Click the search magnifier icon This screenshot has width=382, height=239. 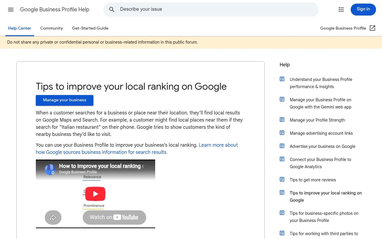coord(112,10)
